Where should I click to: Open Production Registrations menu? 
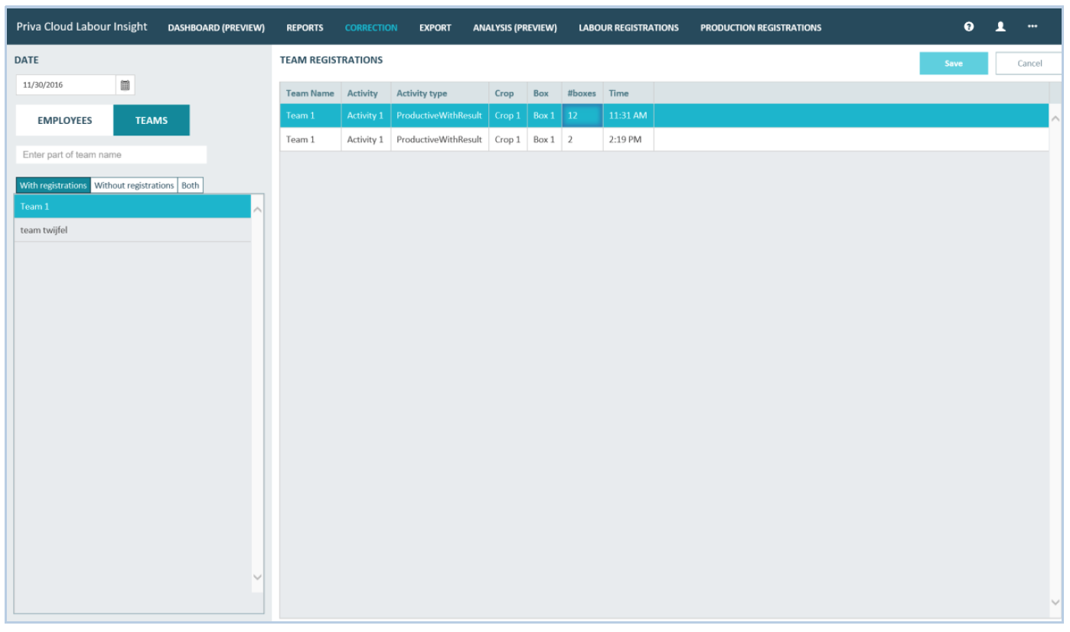tap(761, 28)
